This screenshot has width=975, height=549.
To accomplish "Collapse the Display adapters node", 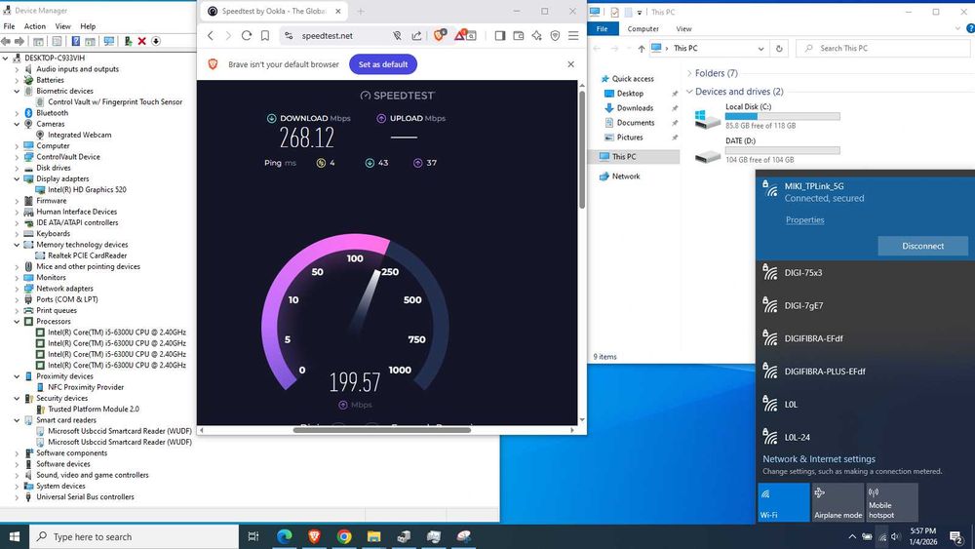I will coord(17,178).
